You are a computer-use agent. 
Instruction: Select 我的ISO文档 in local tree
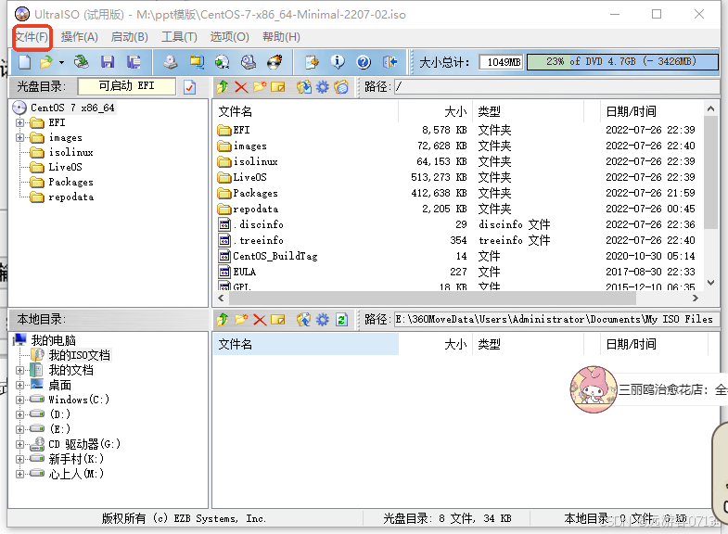coord(80,355)
